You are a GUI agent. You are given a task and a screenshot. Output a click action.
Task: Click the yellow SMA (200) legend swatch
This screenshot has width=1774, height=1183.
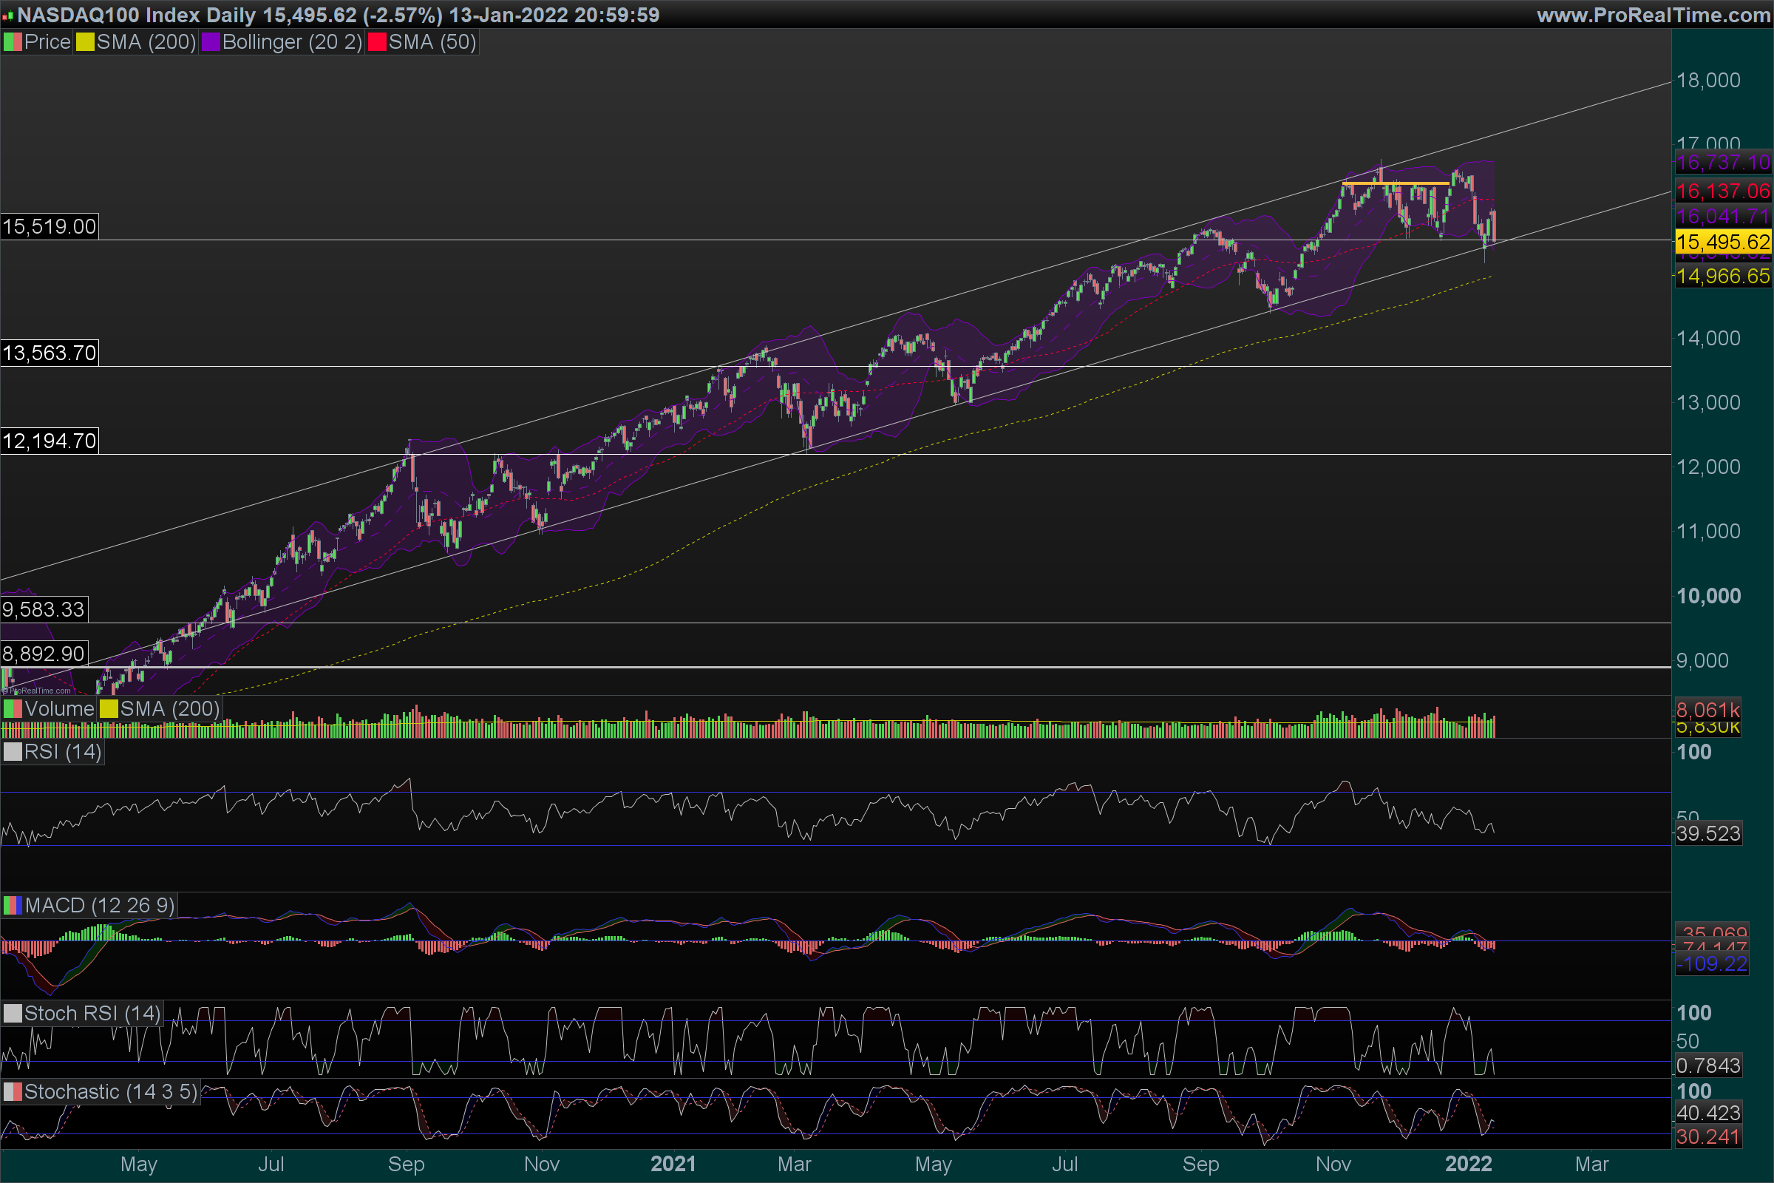[x=84, y=42]
